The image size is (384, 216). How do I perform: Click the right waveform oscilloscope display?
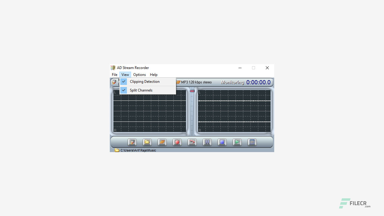click(x=234, y=111)
